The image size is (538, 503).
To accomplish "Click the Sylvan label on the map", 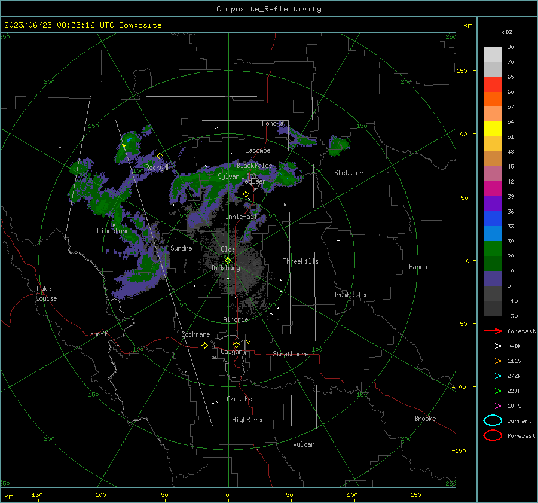I will pos(228,176).
